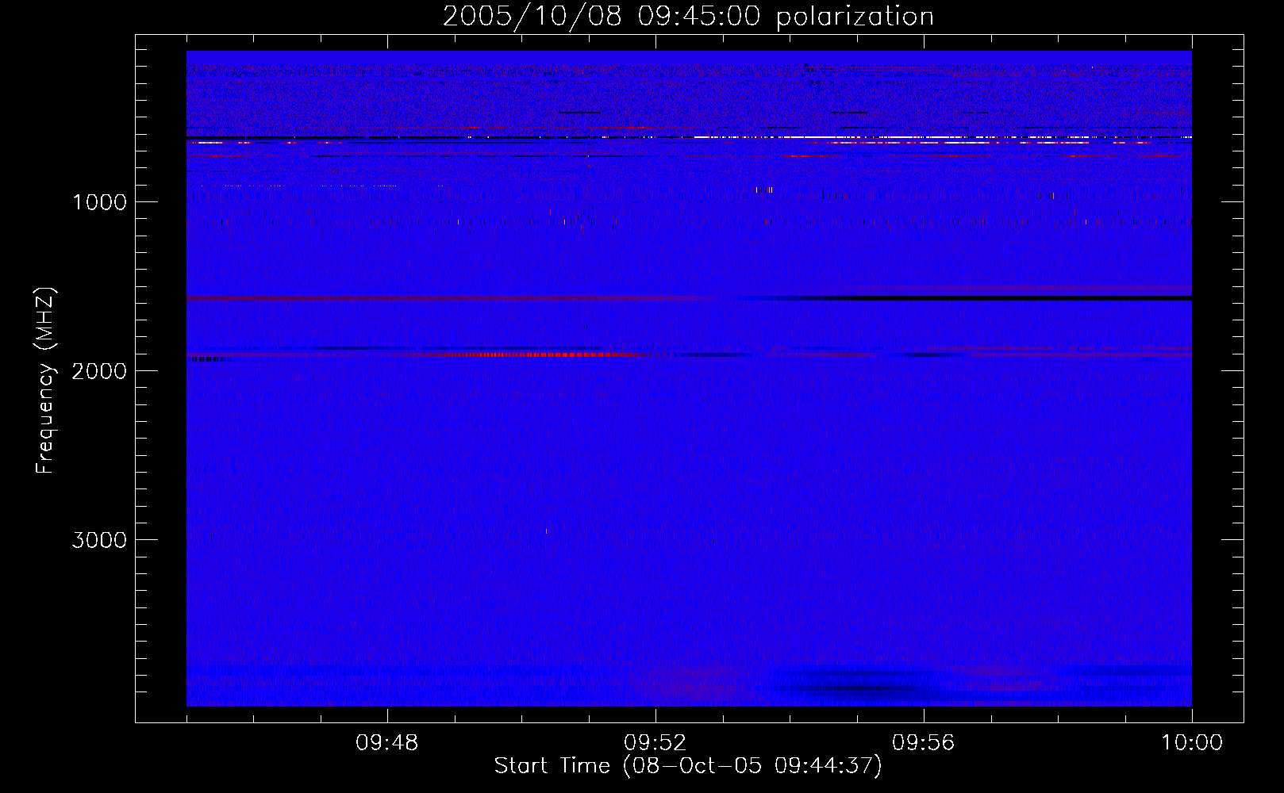This screenshot has height=793, width=1284.
Task: Click the plot title '2005/10/08 09:45:00 polarization'
Action: click(688, 17)
